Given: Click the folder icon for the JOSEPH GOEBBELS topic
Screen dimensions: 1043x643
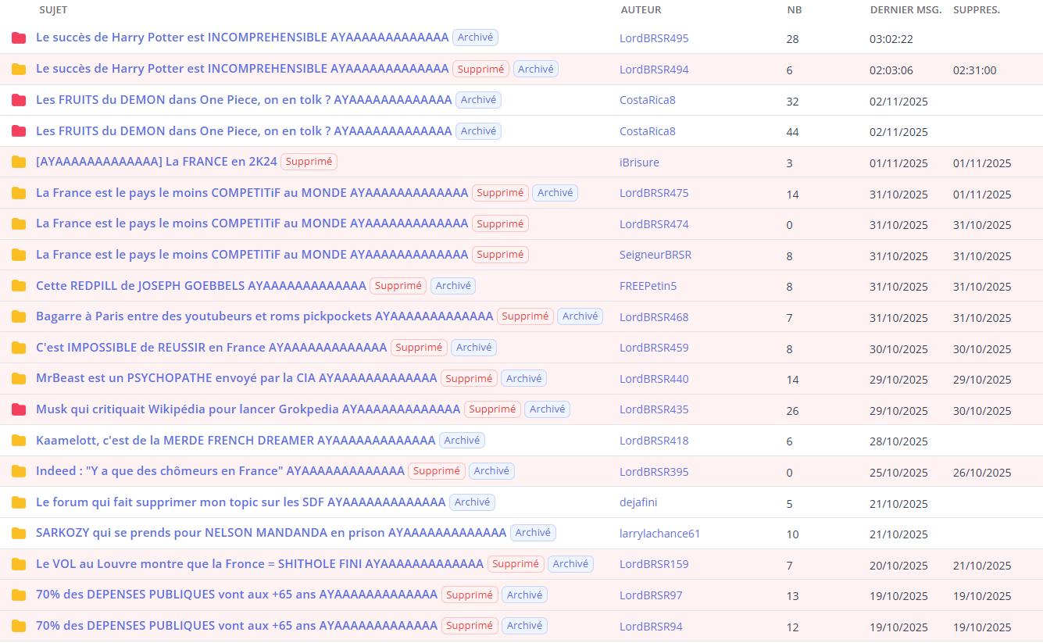Looking at the screenshot, I should pos(19,286).
